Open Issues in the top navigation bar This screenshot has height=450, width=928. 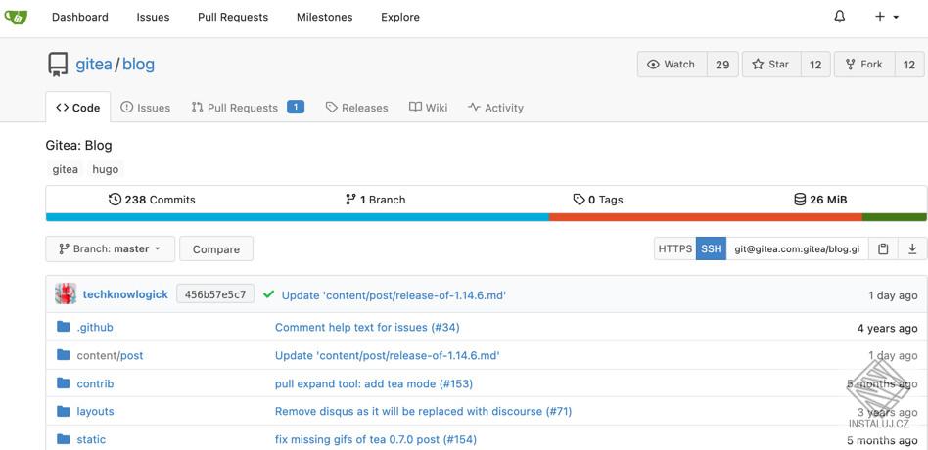click(153, 18)
